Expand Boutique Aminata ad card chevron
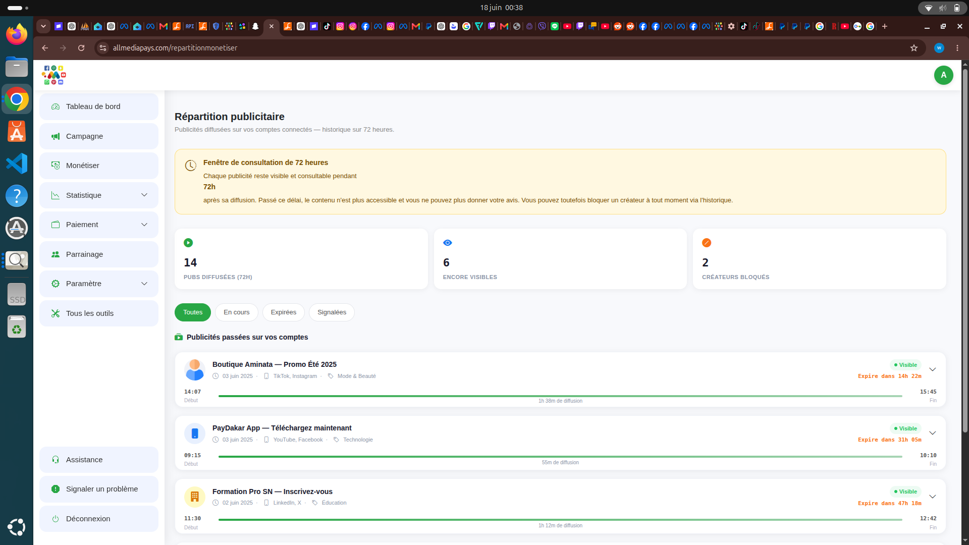The image size is (969, 545). point(933,369)
